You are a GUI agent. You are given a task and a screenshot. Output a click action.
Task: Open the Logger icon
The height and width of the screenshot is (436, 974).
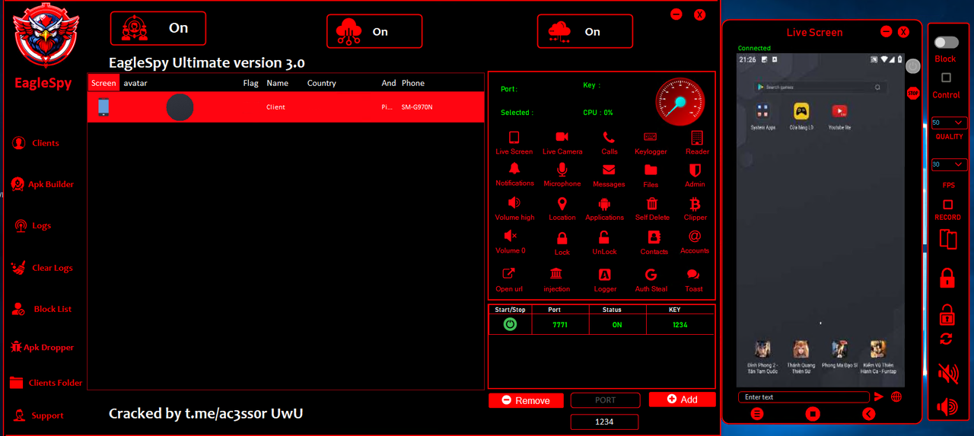(605, 275)
